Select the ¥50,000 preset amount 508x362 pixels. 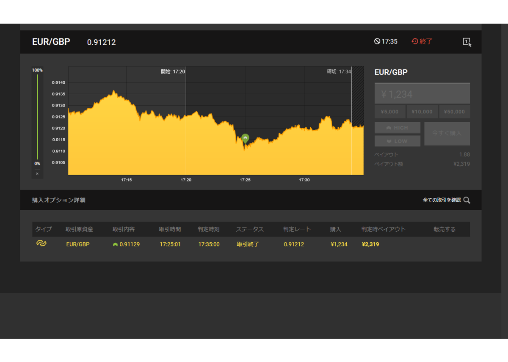tap(455, 112)
